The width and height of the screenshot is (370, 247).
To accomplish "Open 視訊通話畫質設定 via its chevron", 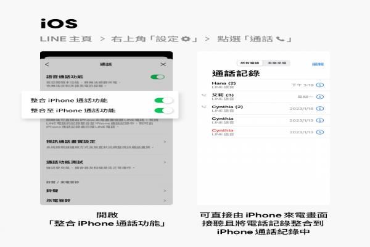I will (x=165, y=142).
